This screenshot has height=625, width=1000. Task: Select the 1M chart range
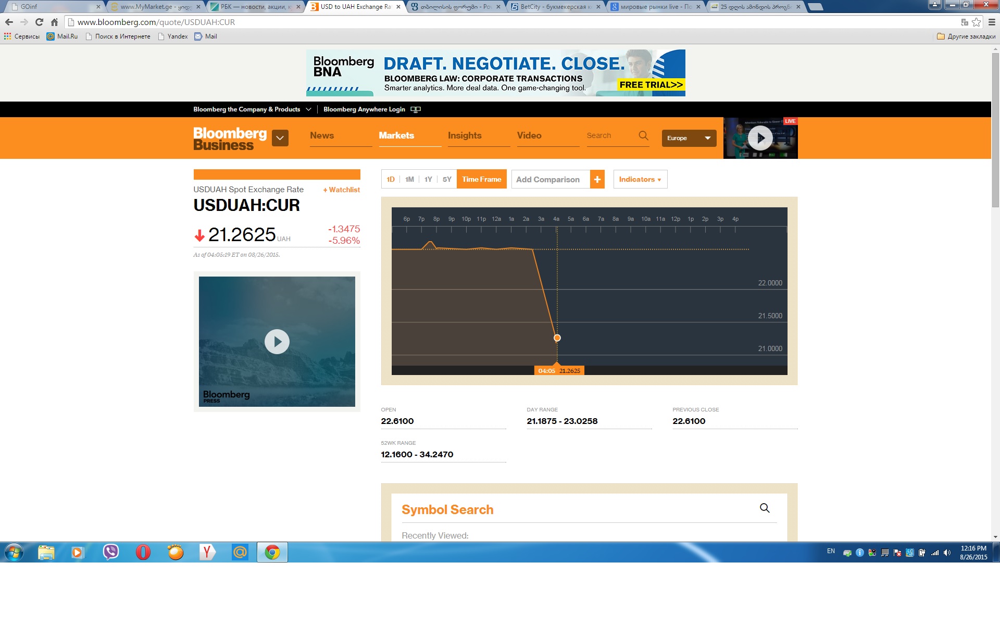[409, 179]
